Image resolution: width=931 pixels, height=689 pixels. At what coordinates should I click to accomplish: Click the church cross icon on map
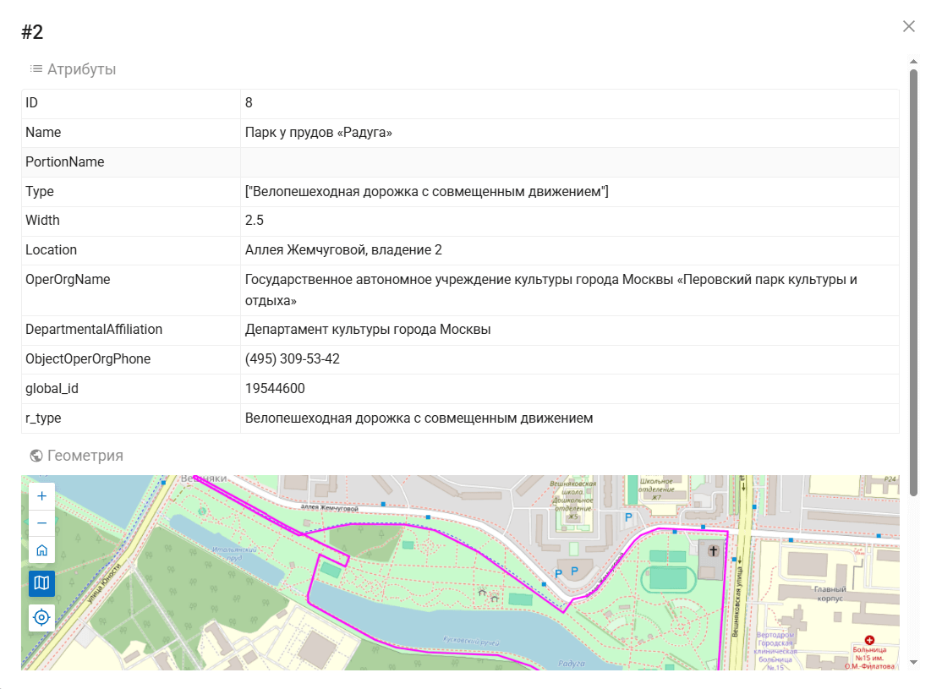coord(713,551)
